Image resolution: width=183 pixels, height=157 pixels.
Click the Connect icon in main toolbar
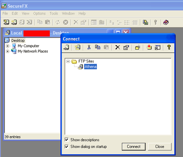pos(6,22)
